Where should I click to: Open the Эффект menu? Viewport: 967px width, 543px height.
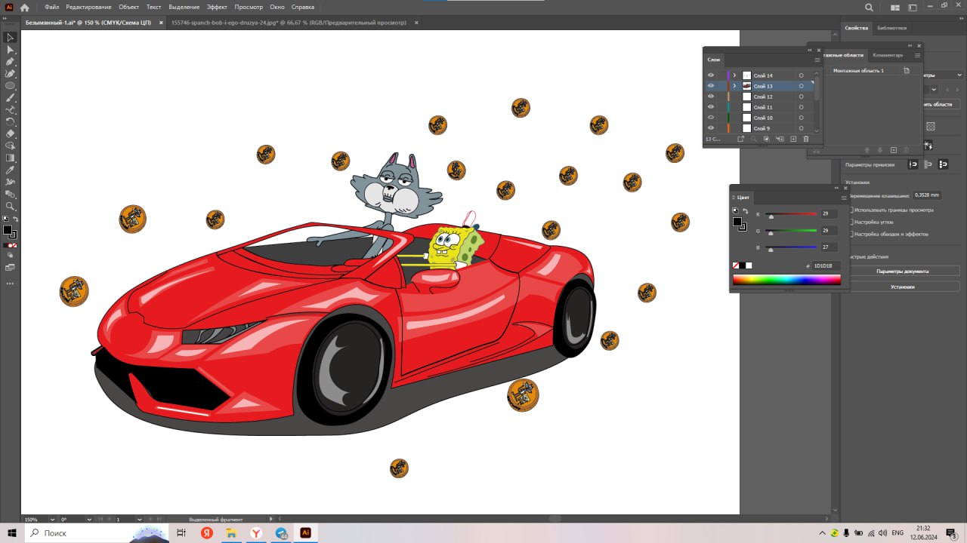(217, 7)
